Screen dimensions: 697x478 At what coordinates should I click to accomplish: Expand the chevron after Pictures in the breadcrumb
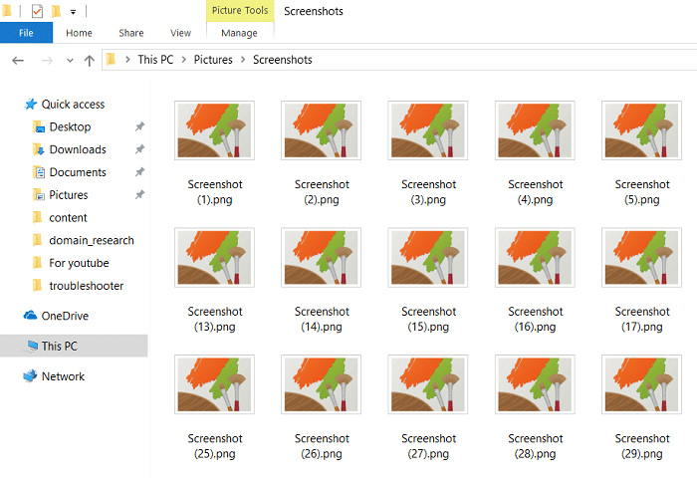pos(243,60)
